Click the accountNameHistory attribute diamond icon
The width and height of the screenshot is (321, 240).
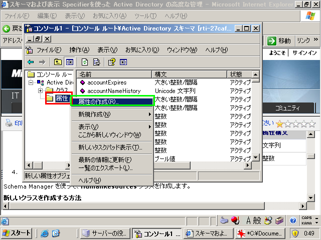click(82, 91)
